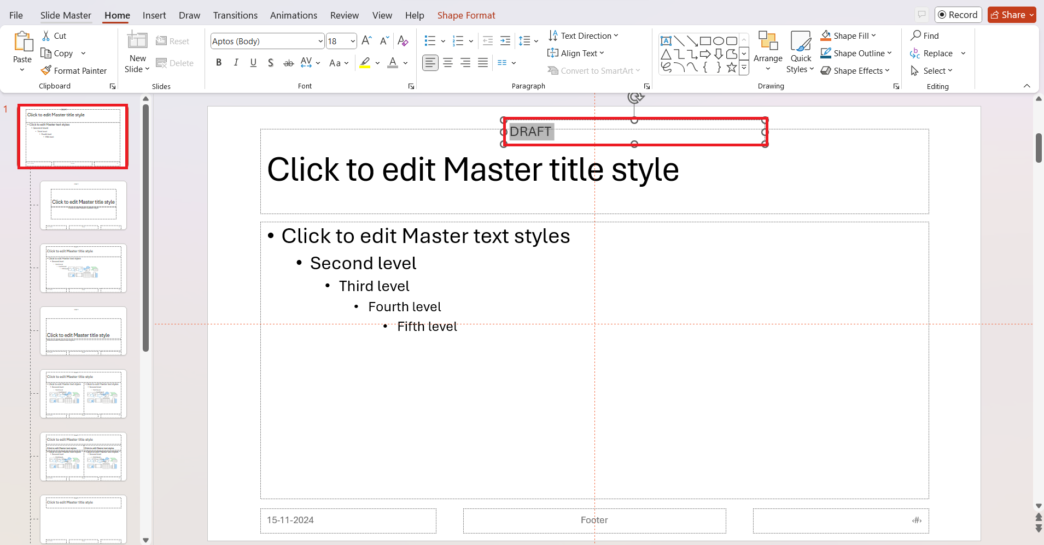1044x545 pixels.
Task: Select the triangle shape in gallery
Action: pos(666,54)
